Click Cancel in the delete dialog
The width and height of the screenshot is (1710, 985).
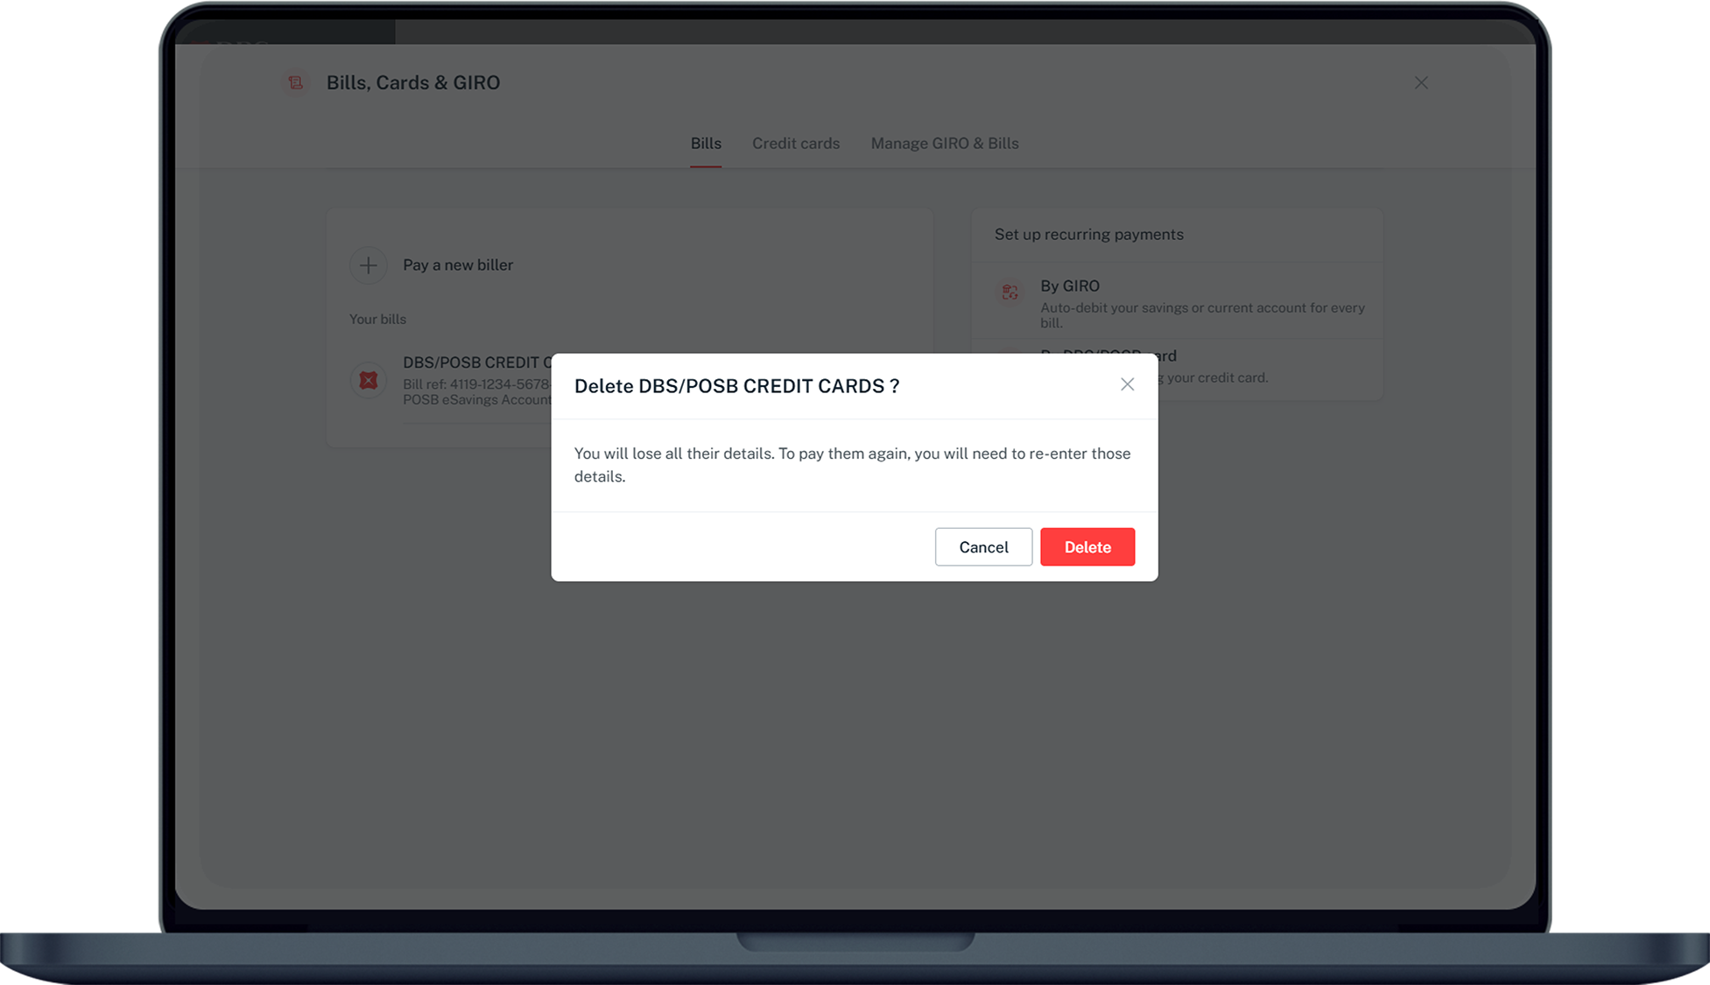tap(983, 547)
